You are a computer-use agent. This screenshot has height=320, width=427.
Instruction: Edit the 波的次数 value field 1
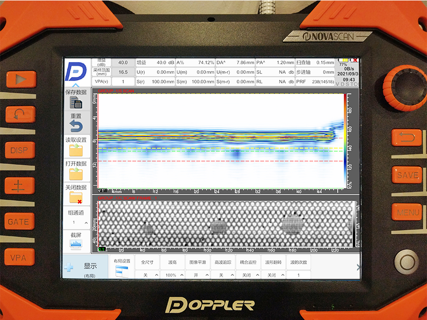(298, 275)
